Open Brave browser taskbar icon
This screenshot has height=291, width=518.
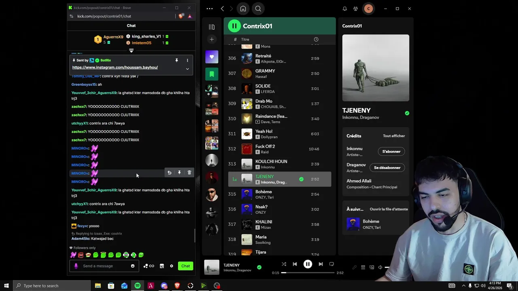[x=177, y=286]
